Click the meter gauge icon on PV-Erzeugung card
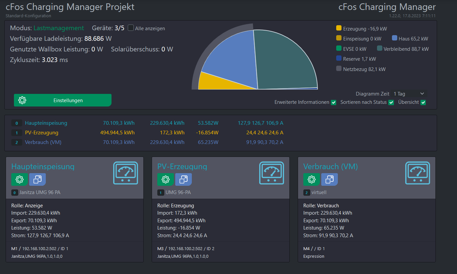Image resolution: width=457 pixels, height=274 pixels. point(271,173)
